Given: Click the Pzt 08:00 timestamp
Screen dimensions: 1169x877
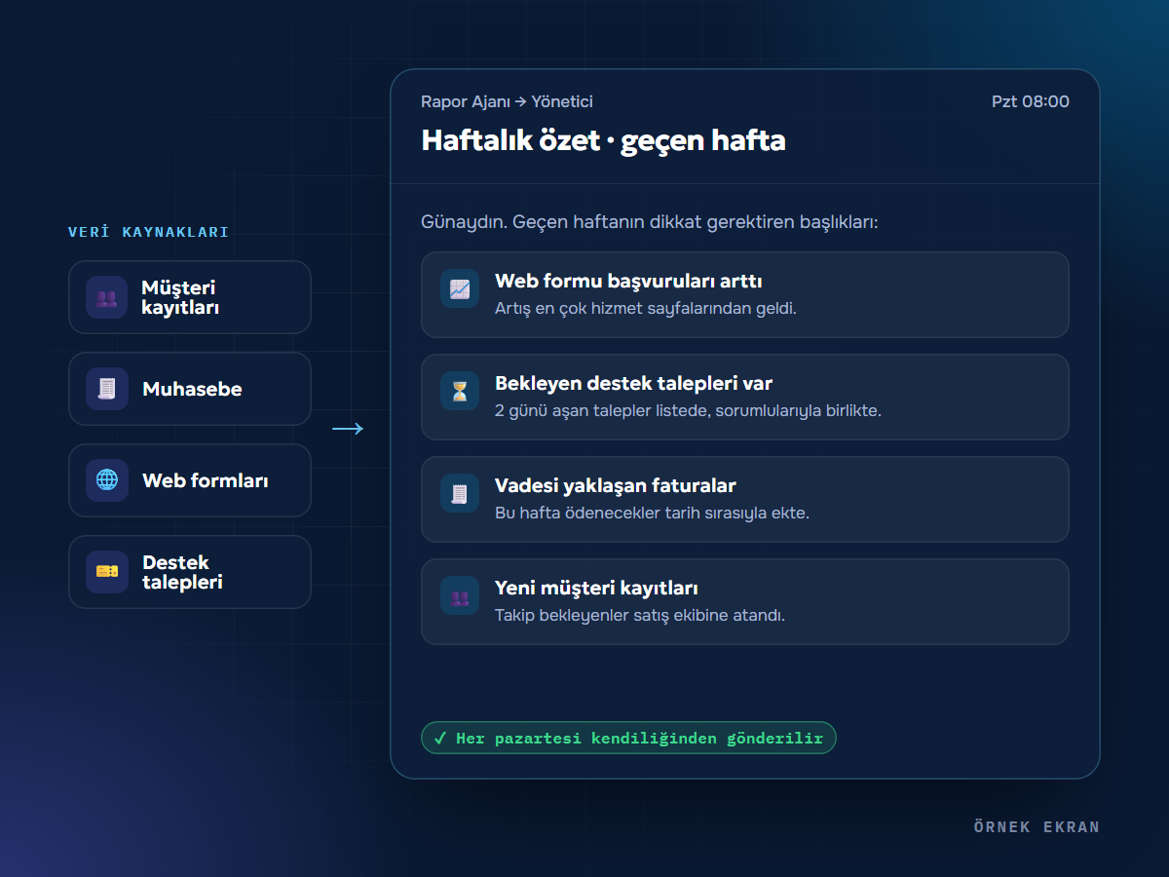Looking at the screenshot, I should coord(1031,101).
